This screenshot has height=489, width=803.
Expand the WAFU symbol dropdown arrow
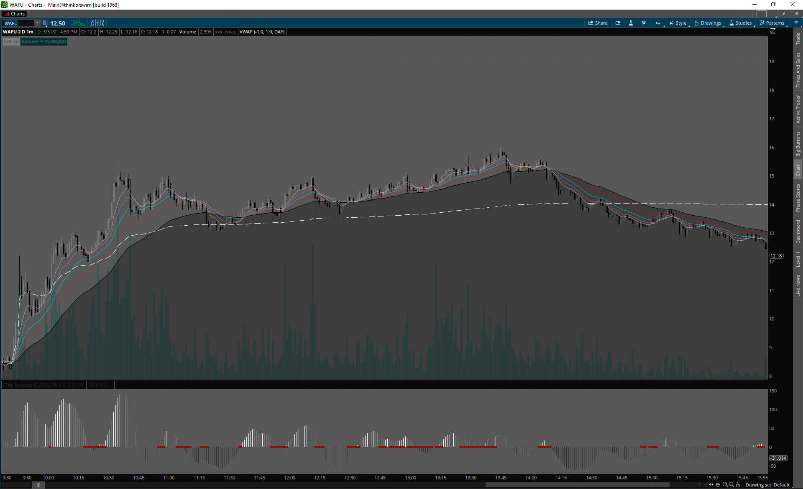[x=37, y=23]
